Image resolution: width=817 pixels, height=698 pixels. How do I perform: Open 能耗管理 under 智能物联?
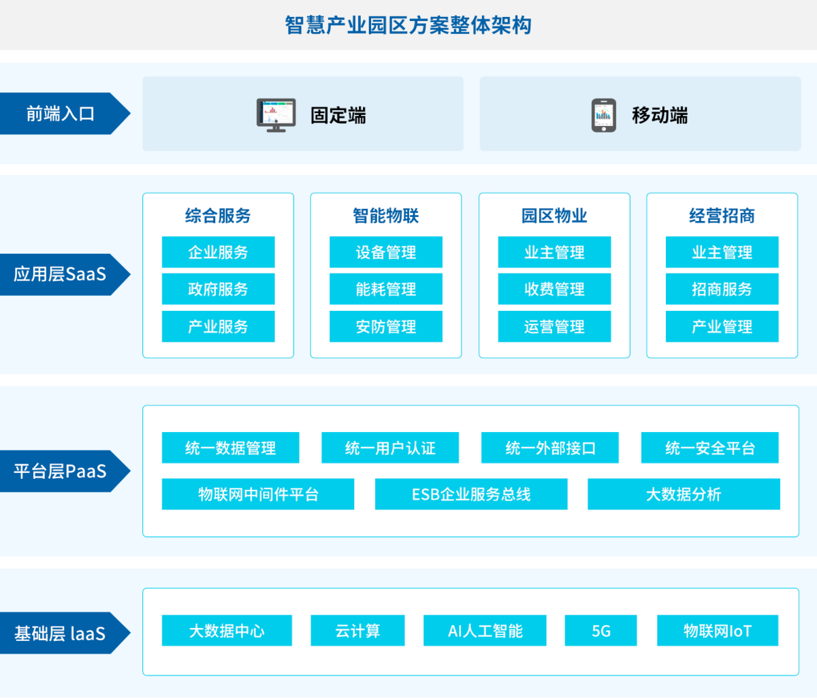coord(385,289)
